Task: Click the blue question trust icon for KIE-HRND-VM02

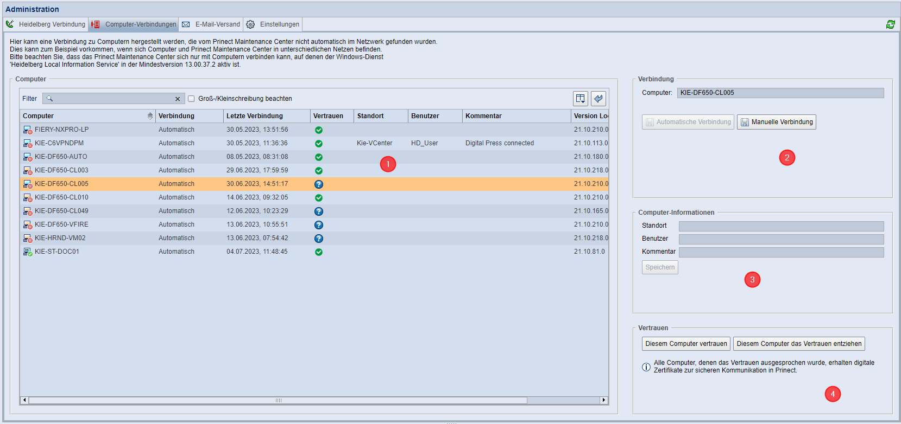Action: pos(319,239)
